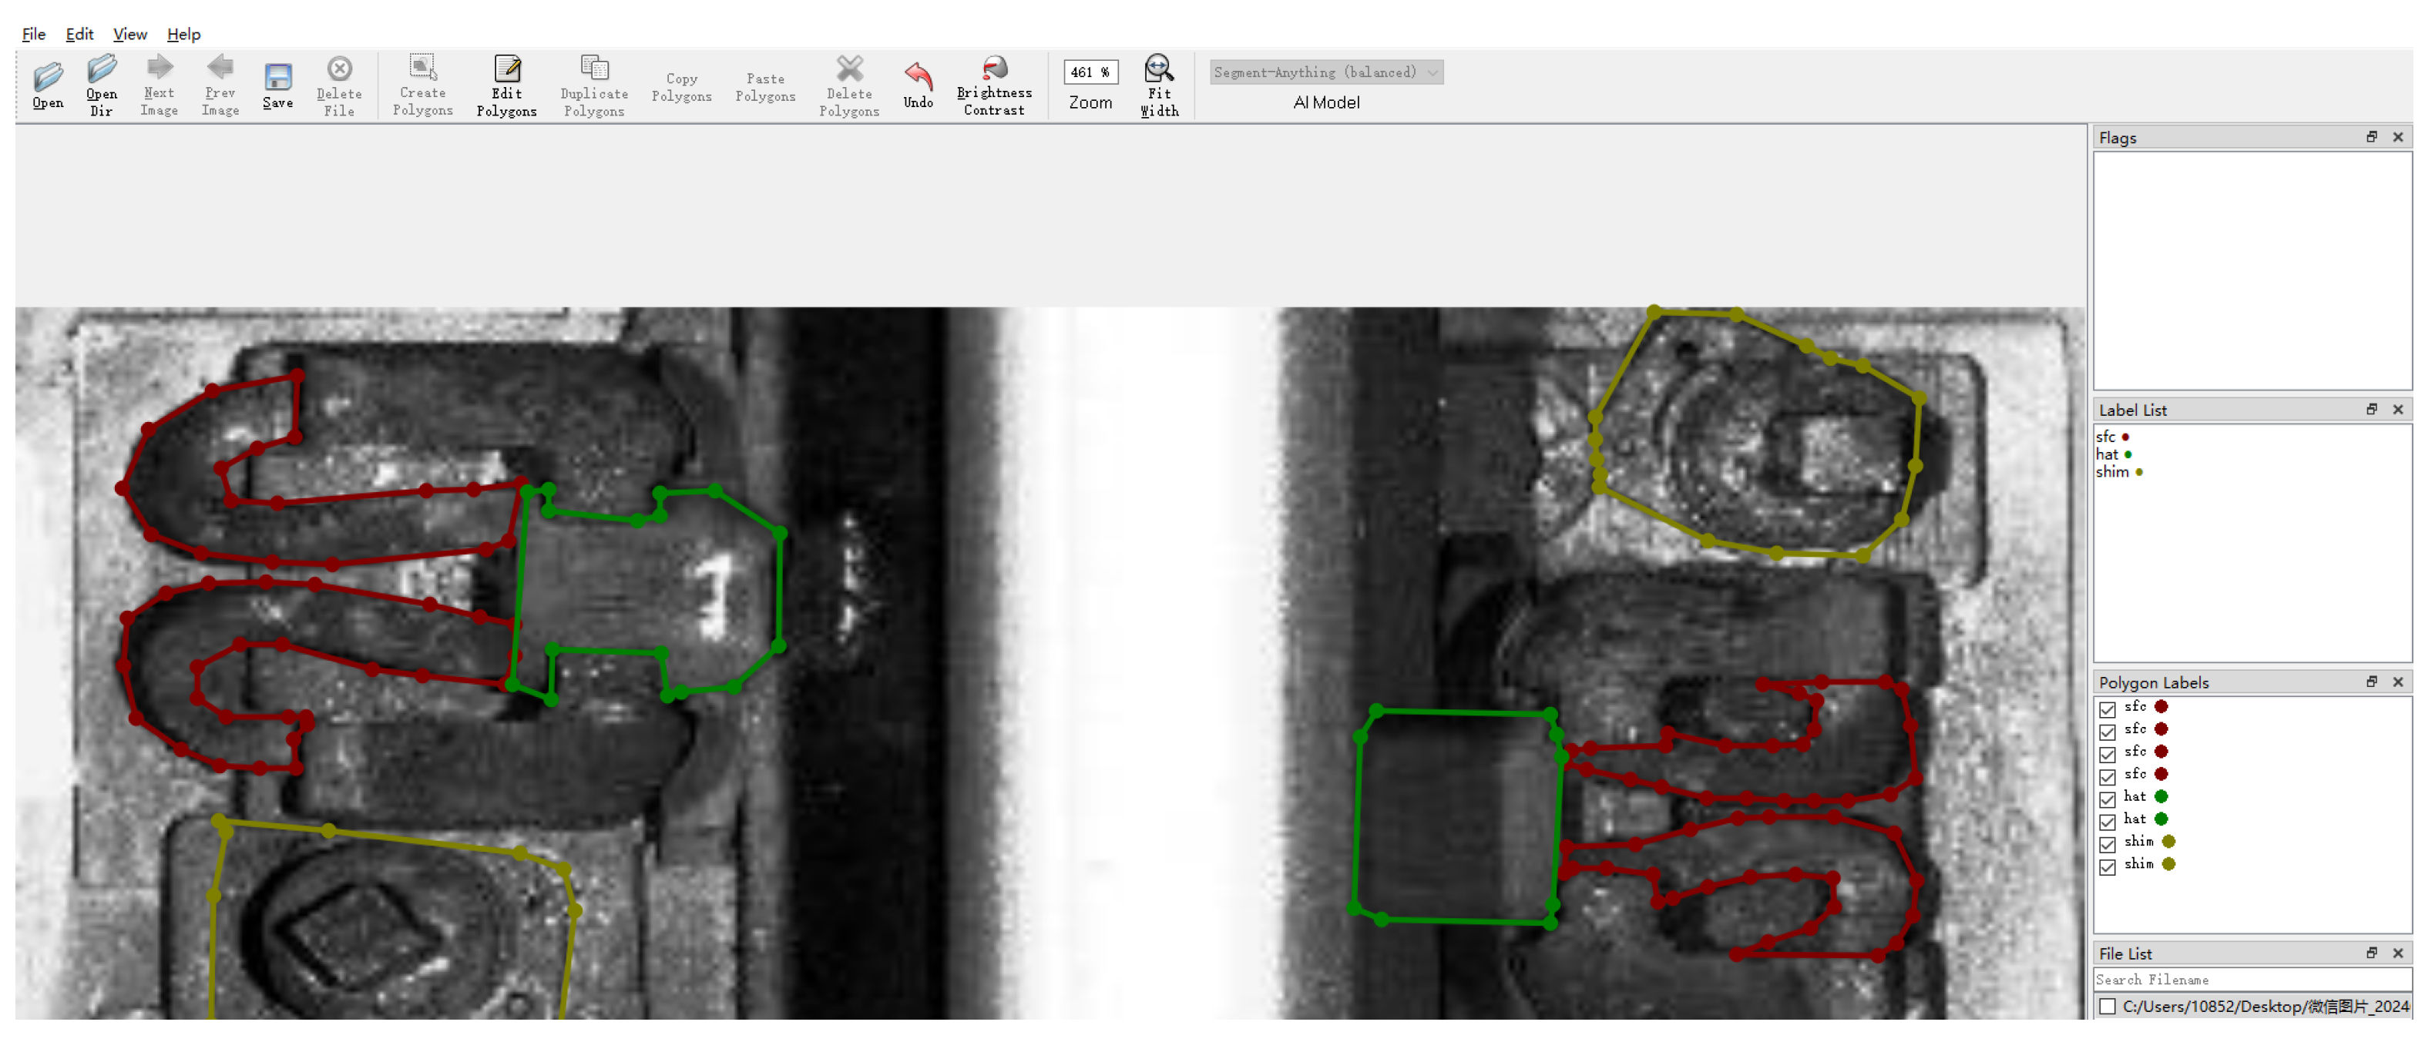The height and width of the screenshot is (1042, 2435).
Task: Uncheck the first sfc polygon checkbox
Action: [2107, 709]
